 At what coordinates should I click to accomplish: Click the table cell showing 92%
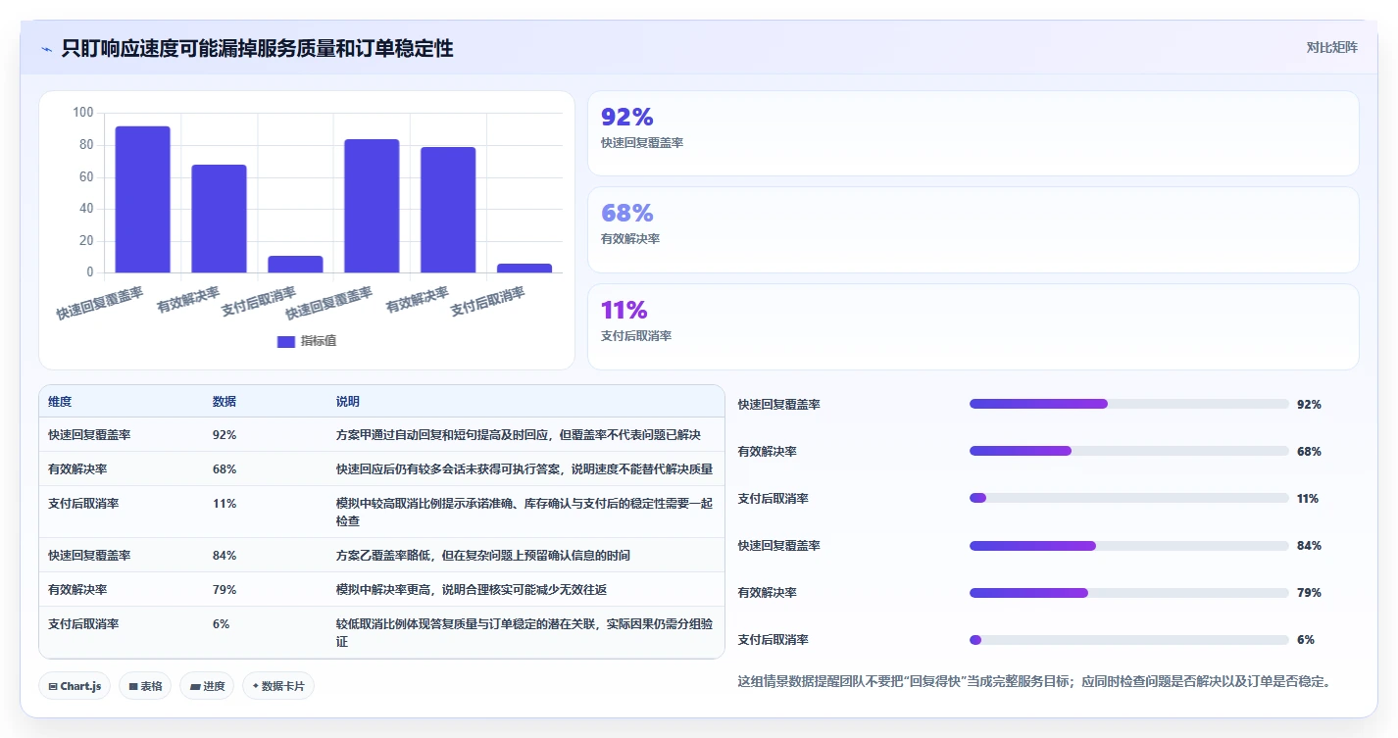(x=225, y=434)
